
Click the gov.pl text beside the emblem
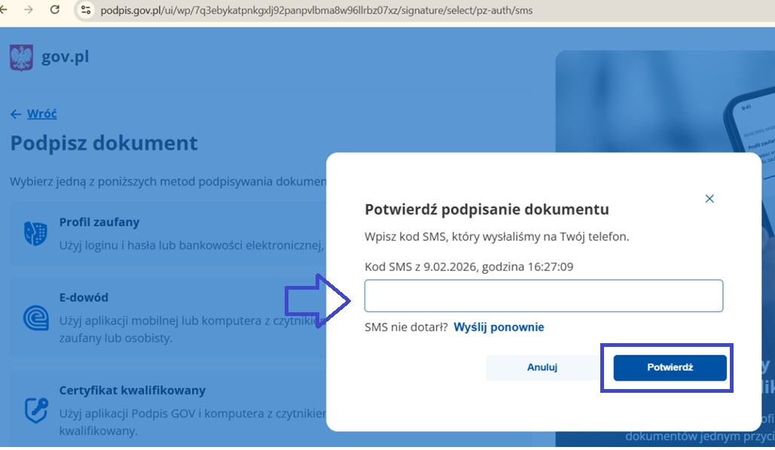[x=66, y=57]
